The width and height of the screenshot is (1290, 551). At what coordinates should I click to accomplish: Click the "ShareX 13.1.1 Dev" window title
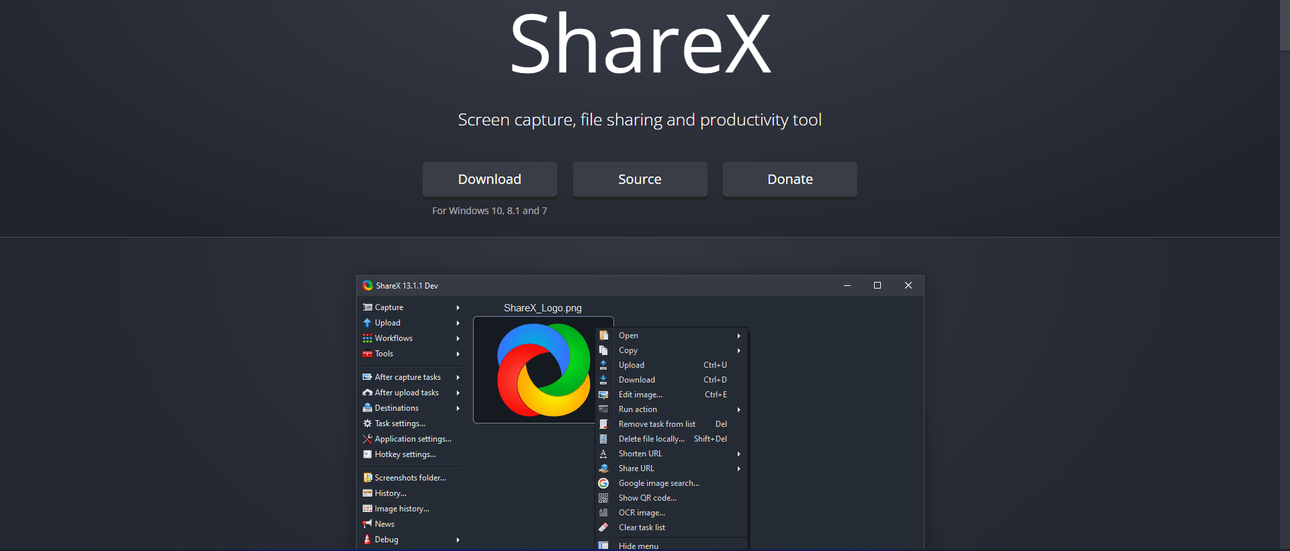(407, 286)
